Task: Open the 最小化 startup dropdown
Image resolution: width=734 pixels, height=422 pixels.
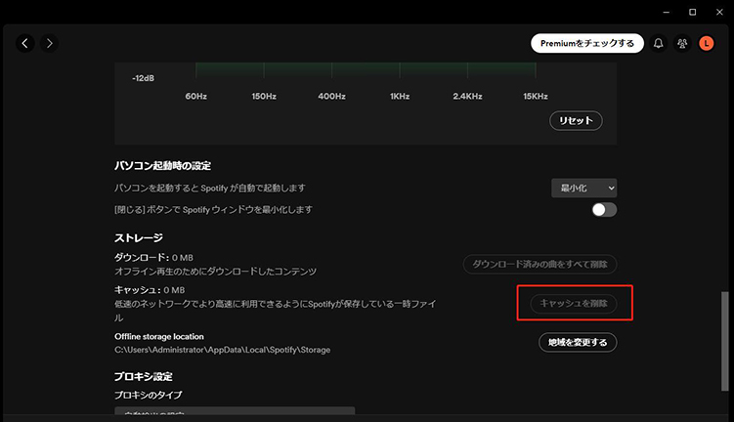Action: point(583,189)
